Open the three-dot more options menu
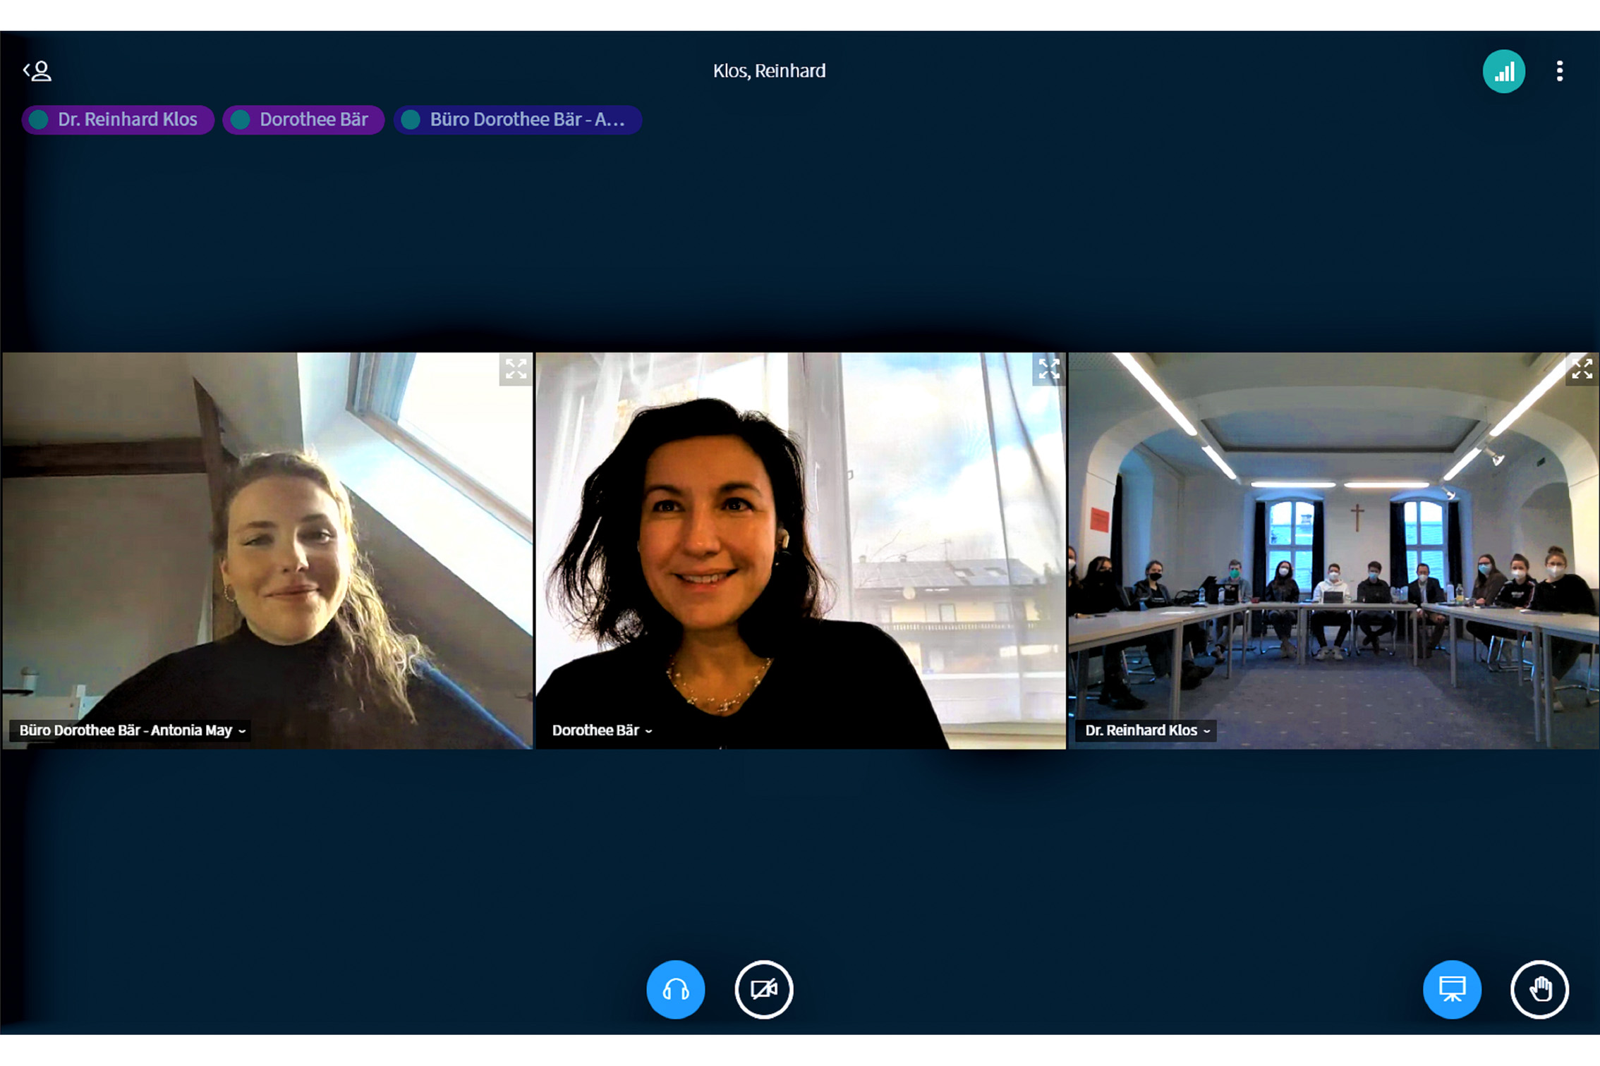This screenshot has width=1600, height=1066. 1560,71
